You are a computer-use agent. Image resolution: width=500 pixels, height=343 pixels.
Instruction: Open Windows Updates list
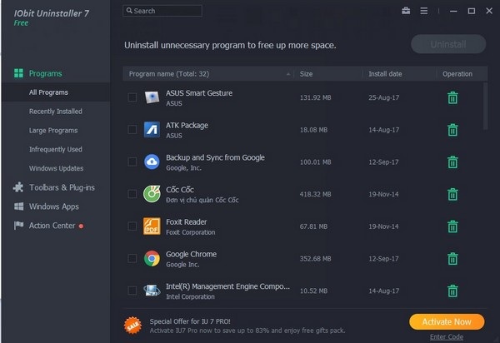pos(56,168)
